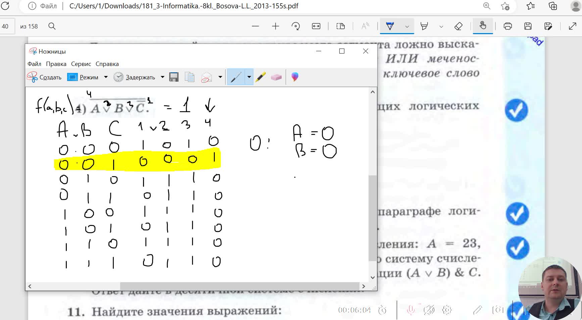Zoom out of the PDF with minus
Image resolution: width=582 pixels, height=320 pixels.
click(255, 26)
